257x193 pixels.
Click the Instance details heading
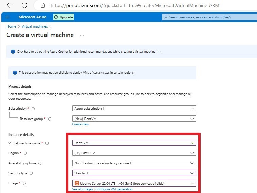[21, 135]
